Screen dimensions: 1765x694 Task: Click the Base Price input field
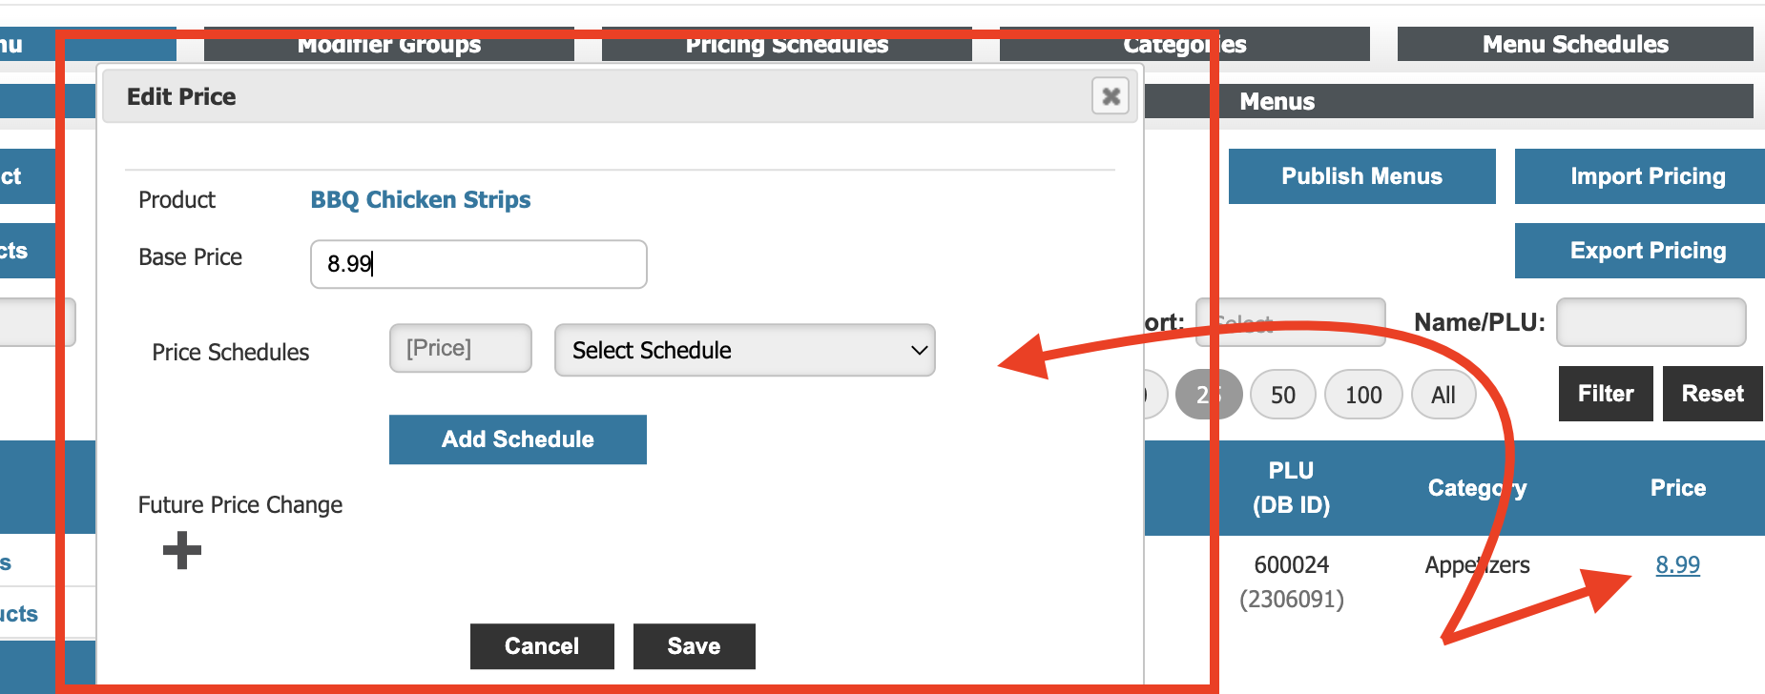click(x=478, y=264)
